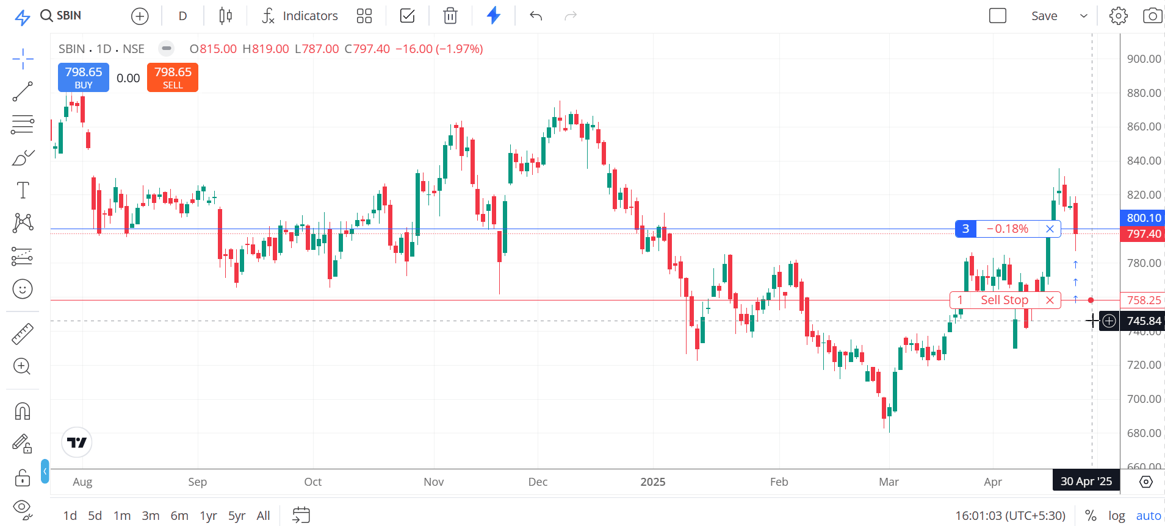The image size is (1165, 526).
Task: Toggle percent scale mode
Action: (x=1091, y=516)
